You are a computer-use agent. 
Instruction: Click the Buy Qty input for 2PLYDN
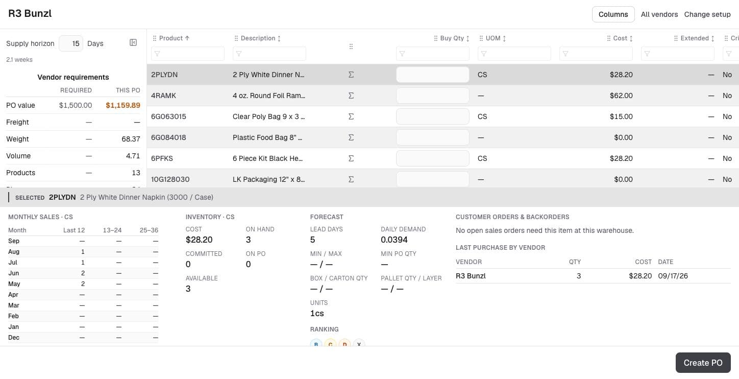(x=433, y=75)
